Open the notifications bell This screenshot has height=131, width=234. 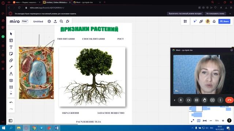(x=214, y=21)
